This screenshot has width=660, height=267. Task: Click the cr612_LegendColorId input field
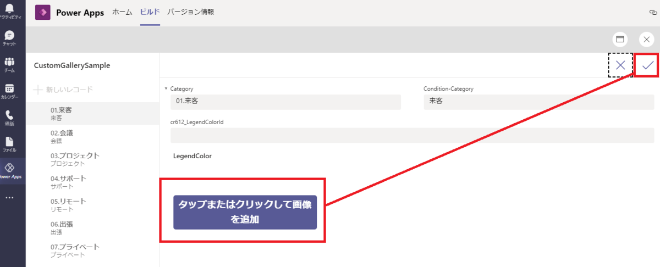coord(413,135)
